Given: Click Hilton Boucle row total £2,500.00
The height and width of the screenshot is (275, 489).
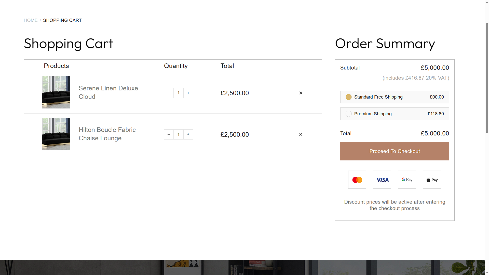Looking at the screenshot, I should click(x=235, y=134).
